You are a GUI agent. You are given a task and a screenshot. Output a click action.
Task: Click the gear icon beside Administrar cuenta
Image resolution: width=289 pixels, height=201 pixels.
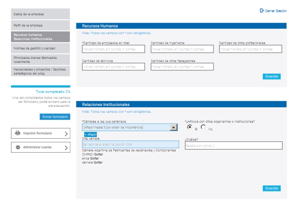[18, 147]
